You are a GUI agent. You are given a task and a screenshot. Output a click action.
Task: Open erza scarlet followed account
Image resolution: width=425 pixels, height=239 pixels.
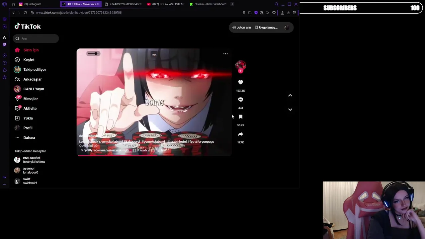coord(30,160)
